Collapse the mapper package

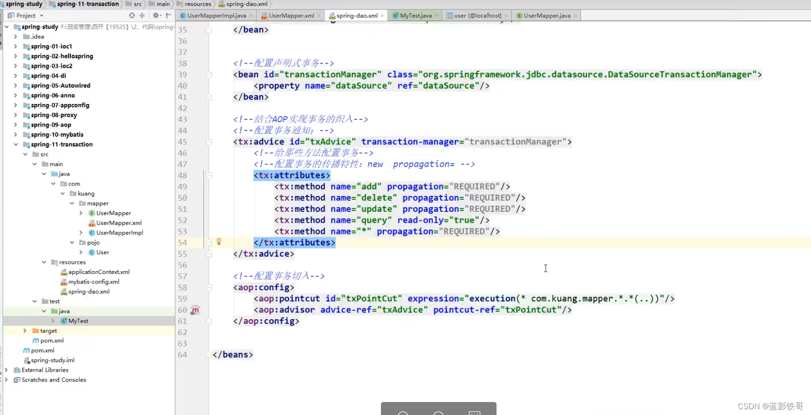coord(72,204)
